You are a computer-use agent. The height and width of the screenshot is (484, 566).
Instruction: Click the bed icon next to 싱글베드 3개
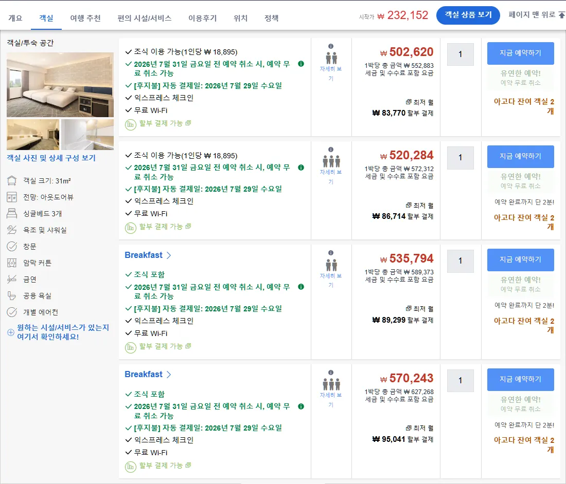point(12,213)
